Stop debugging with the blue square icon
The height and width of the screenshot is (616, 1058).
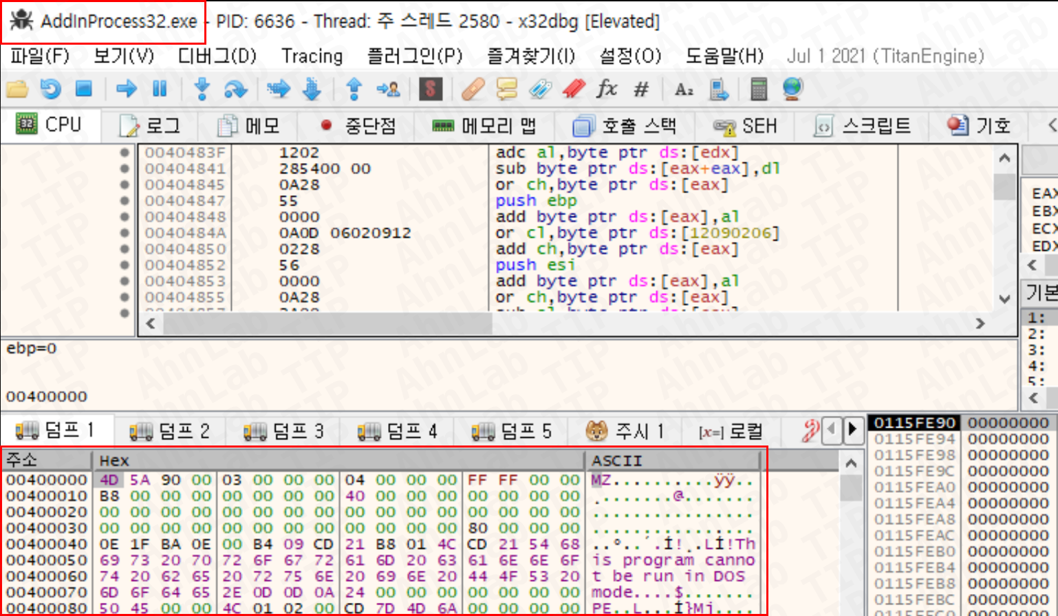[84, 89]
